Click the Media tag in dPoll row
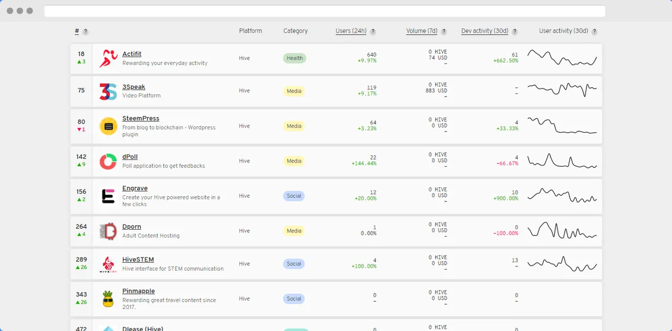Screen dimensions: 672x331 point(294,161)
